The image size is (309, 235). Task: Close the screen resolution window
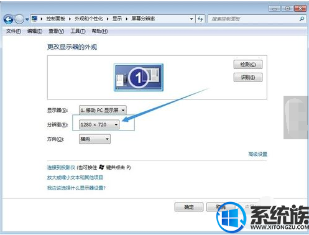(x=300, y=9)
